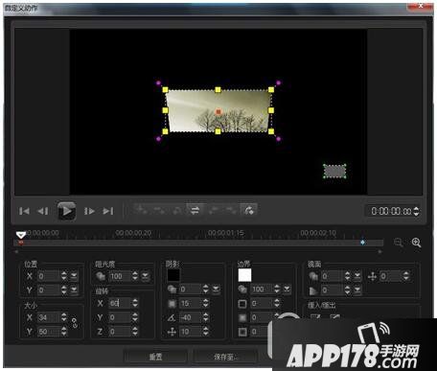The height and width of the screenshot is (371, 437).
Task: Click the Save To button (保存至)
Action: click(225, 357)
